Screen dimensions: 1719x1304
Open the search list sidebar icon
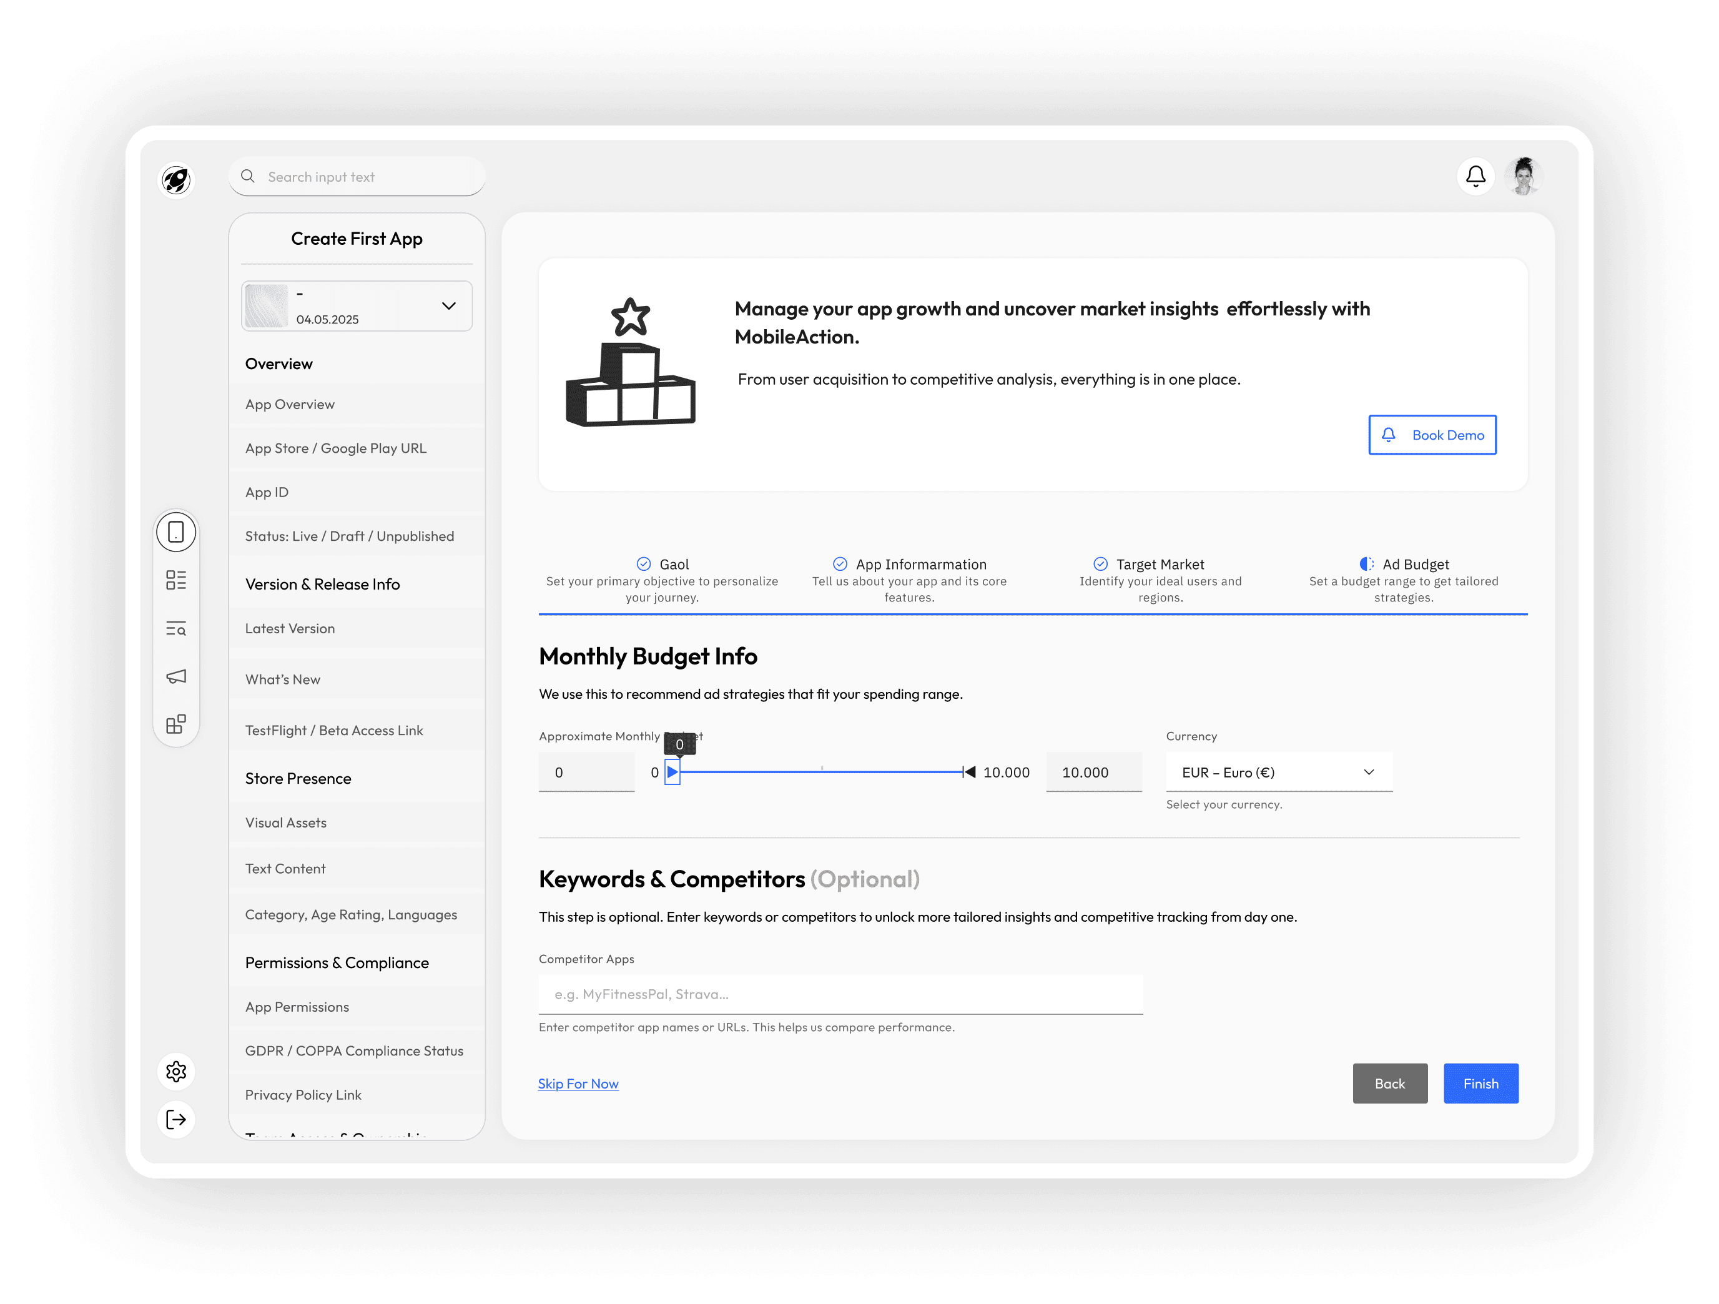[x=177, y=628]
